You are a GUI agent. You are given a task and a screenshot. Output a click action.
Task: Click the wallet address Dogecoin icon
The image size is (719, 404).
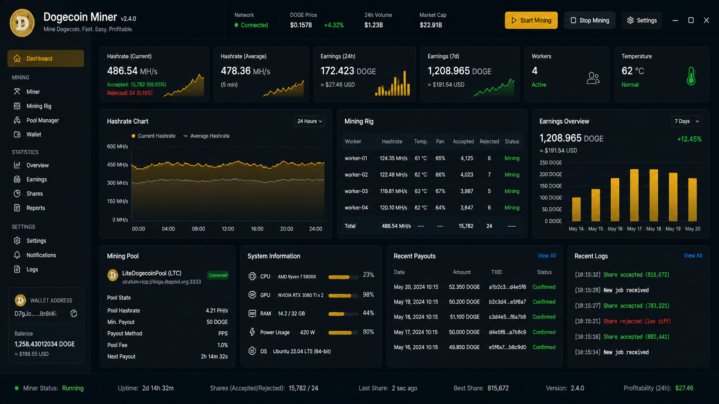[x=20, y=300]
